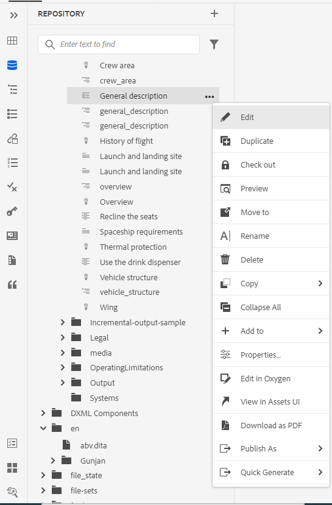The image size is (332, 505).
Task: Click the plus icon in Repository header
Action: point(214,13)
